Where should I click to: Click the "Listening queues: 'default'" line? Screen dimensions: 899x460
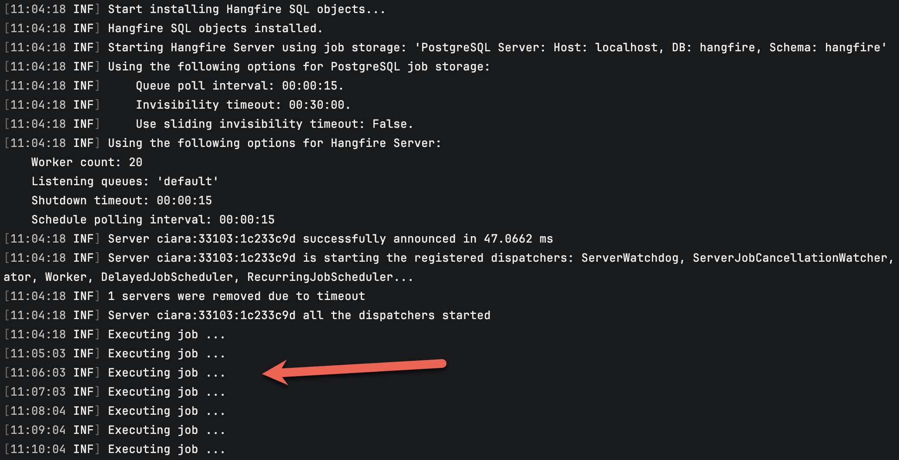point(125,181)
